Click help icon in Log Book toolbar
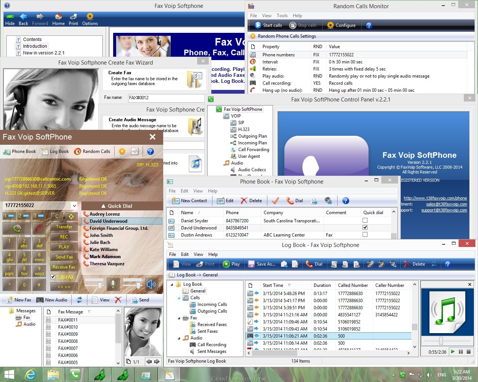This screenshot has width=478, height=382. [448, 264]
